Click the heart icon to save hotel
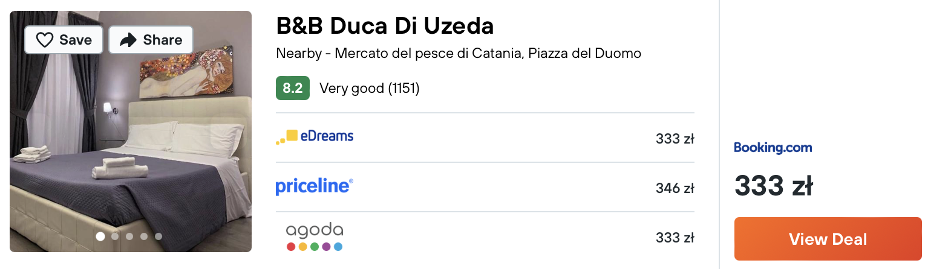Viewport: 928px width, 269px height. tap(45, 40)
